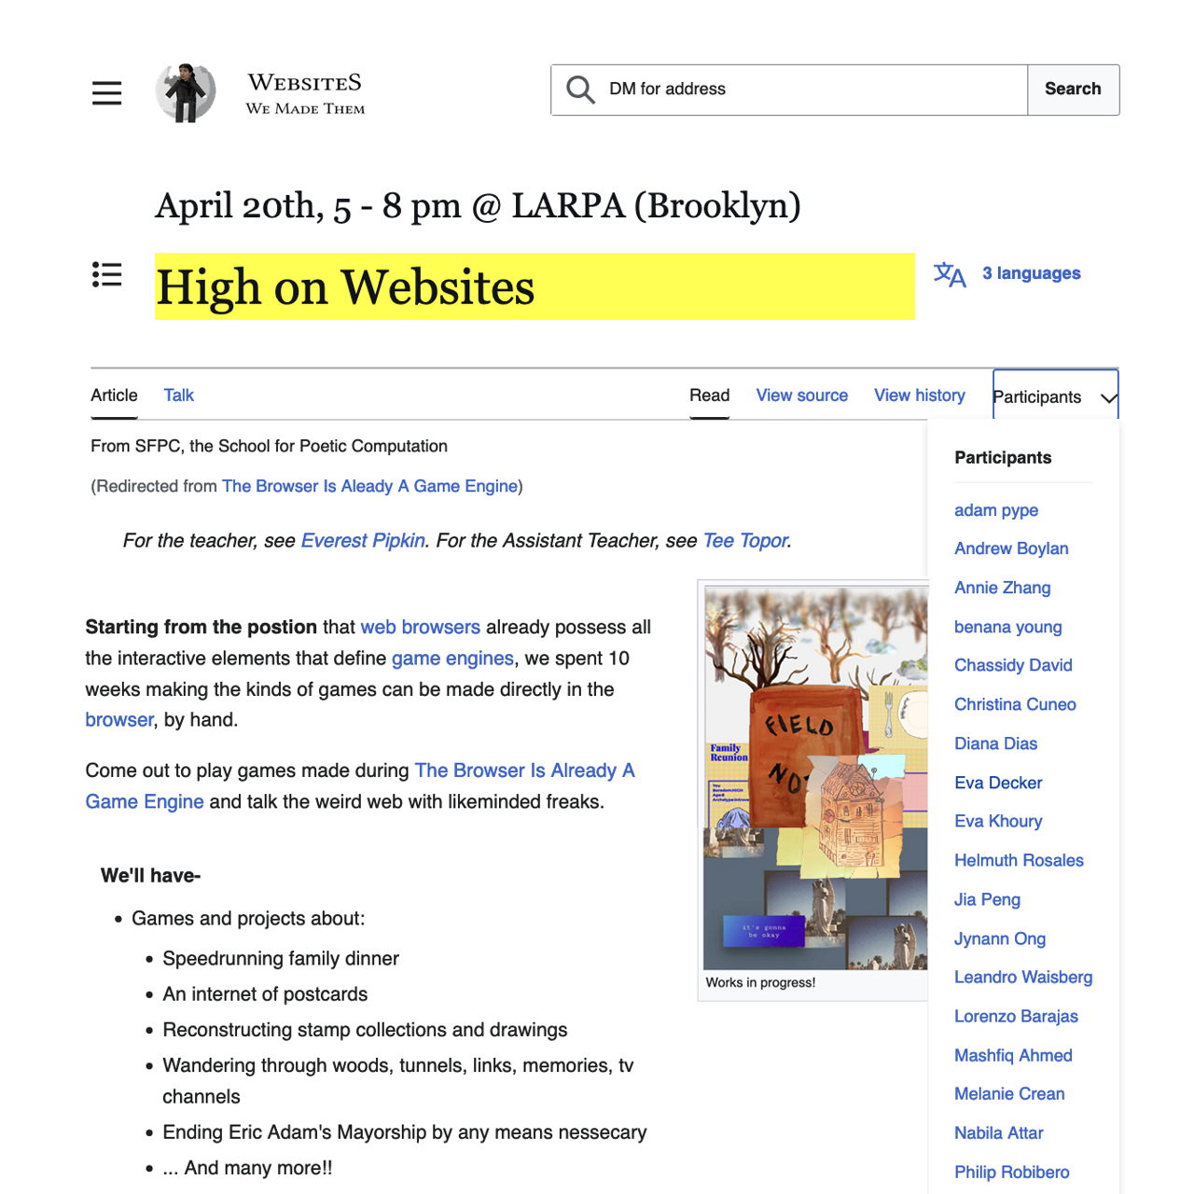
Task: Toggle the table of contents list icon
Action: click(106, 274)
